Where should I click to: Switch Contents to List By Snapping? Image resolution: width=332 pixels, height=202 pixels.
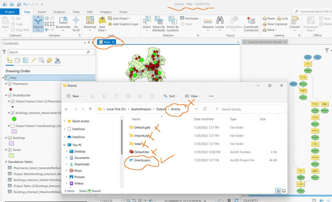pyautogui.click(x=42, y=60)
